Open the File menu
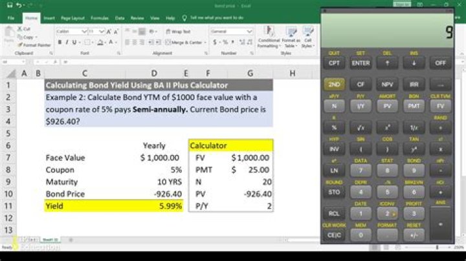Image resolution: width=466 pixels, height=261 pixels. tap(11, 18)
